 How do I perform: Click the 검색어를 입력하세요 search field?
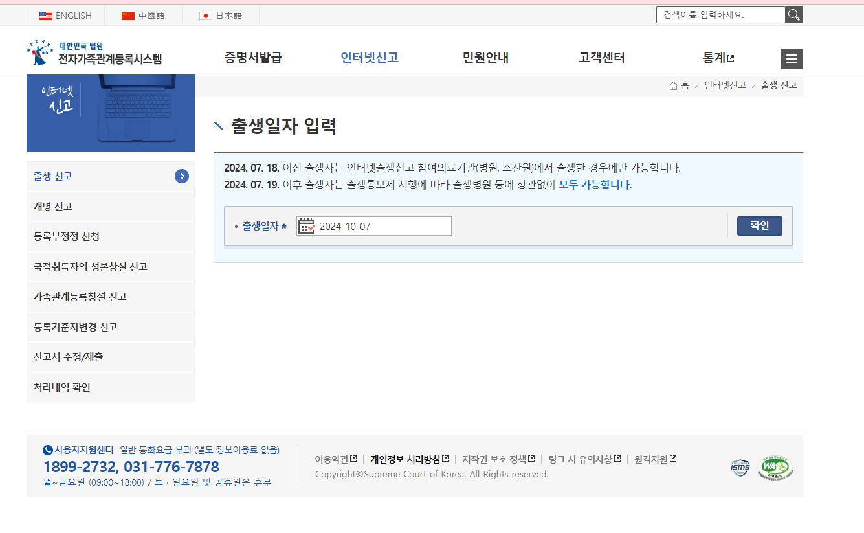point(720,14)
